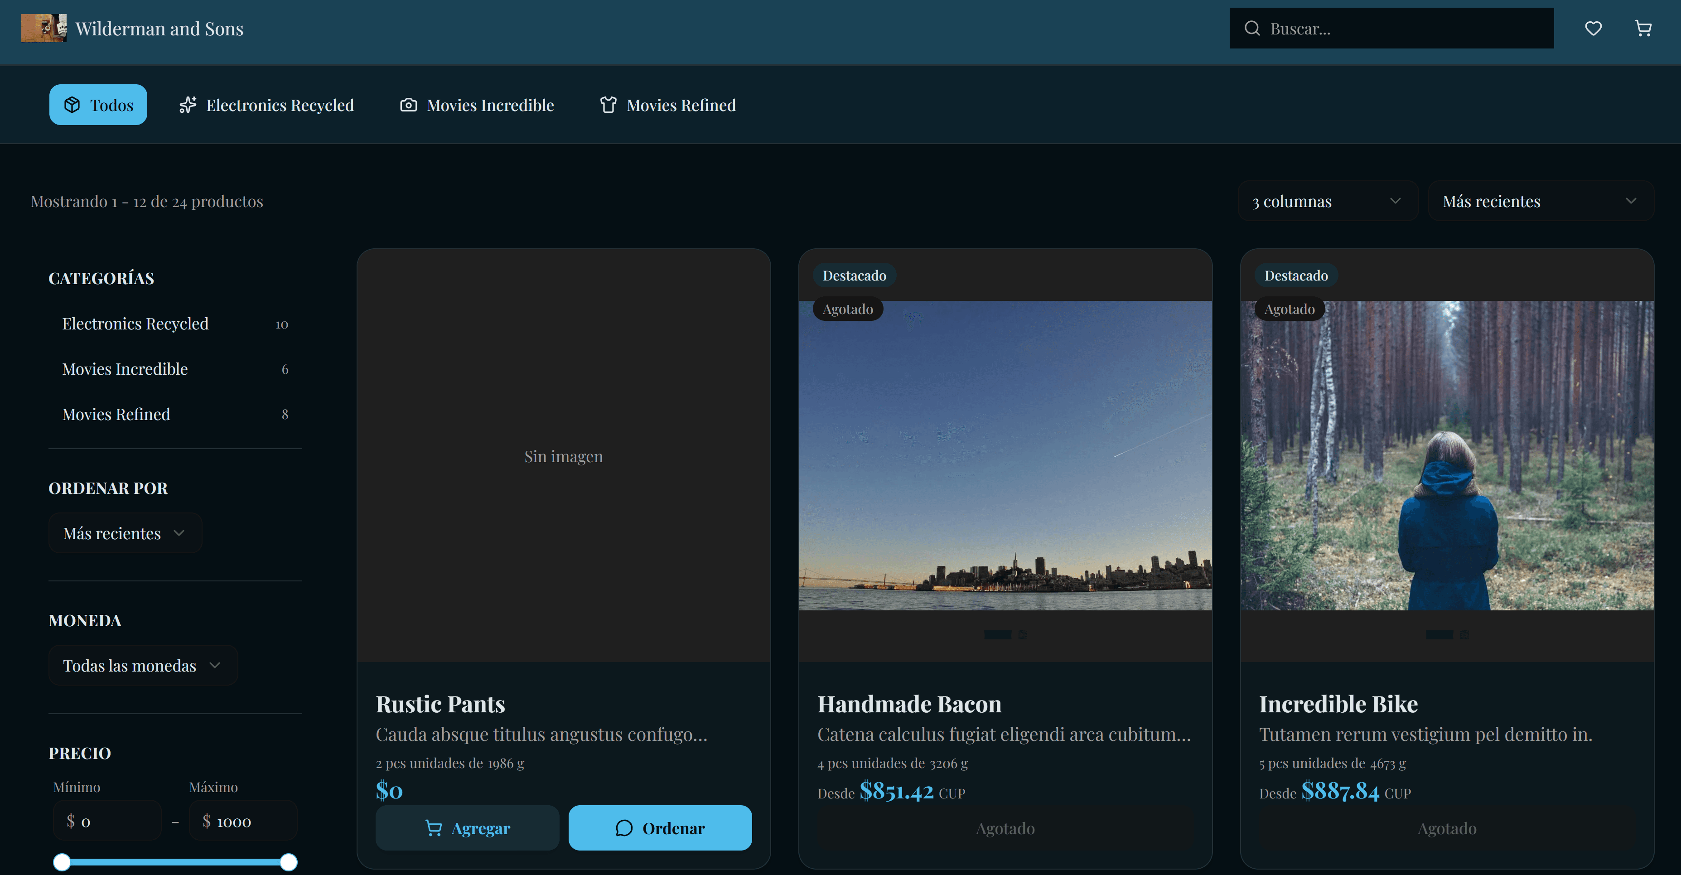Click the box icon in Todos tab
1681x875 pixels.
tap(72, 105)
